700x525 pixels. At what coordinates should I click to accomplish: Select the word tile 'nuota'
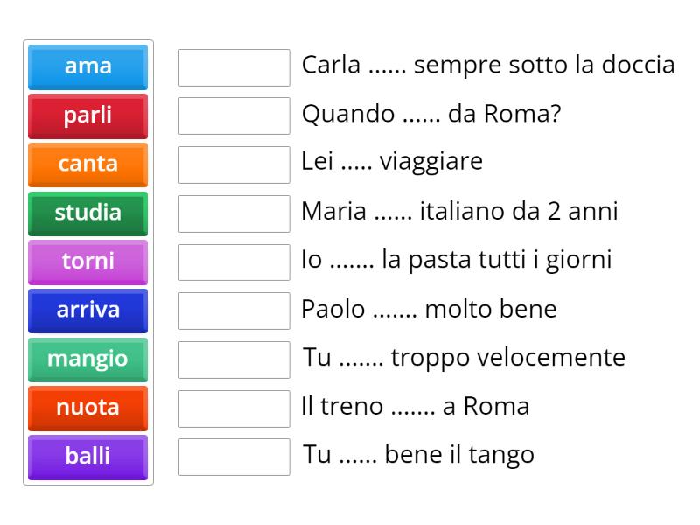tap(87, 408)
